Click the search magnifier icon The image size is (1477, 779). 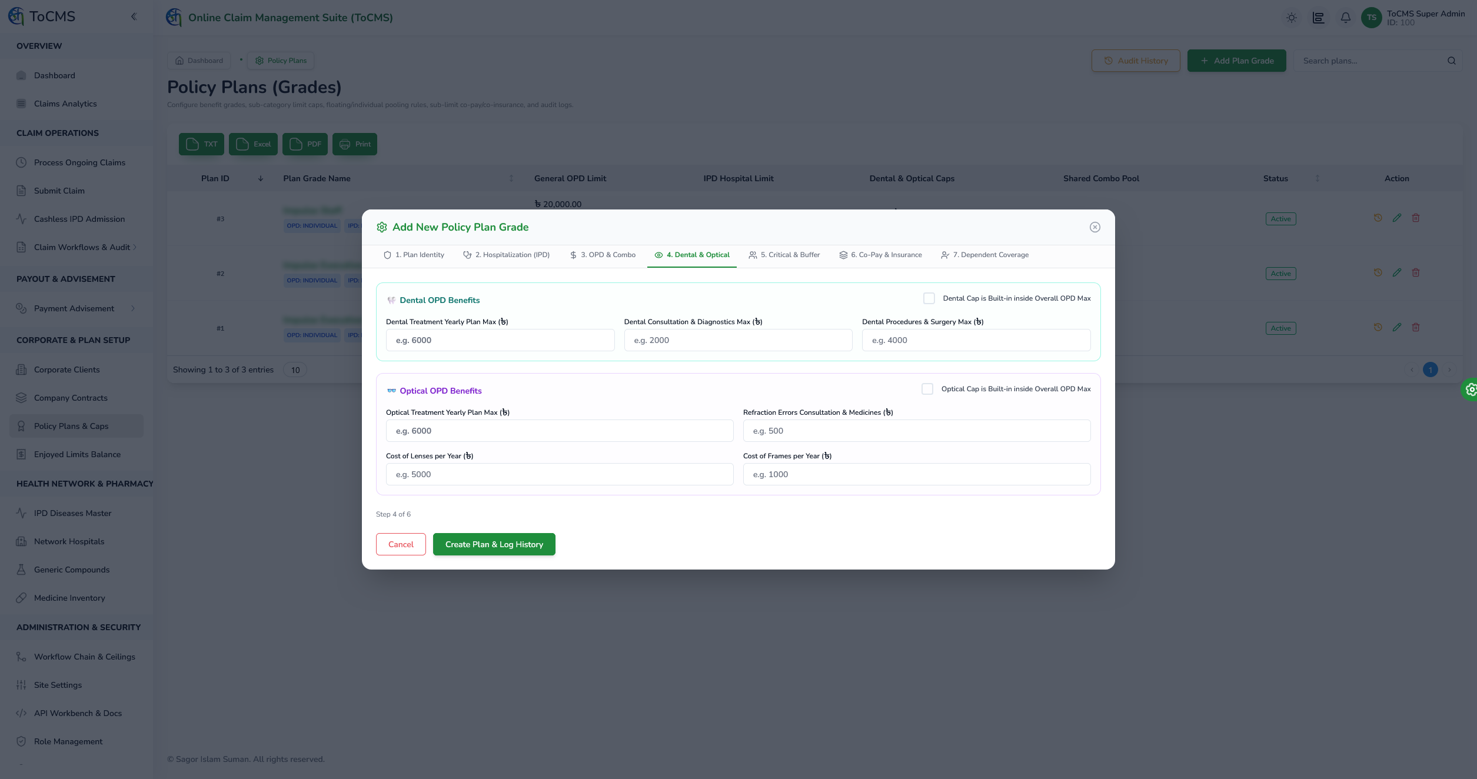click(x=1452, y=61)
